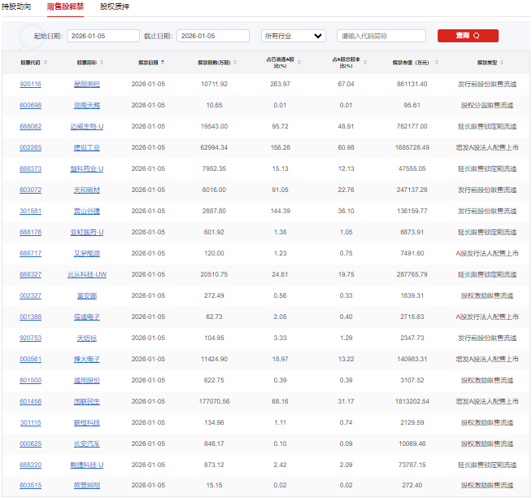Open the 长安汽车 stock name link
The width and height of the screenshot is (532, 498).
(87, 443)
